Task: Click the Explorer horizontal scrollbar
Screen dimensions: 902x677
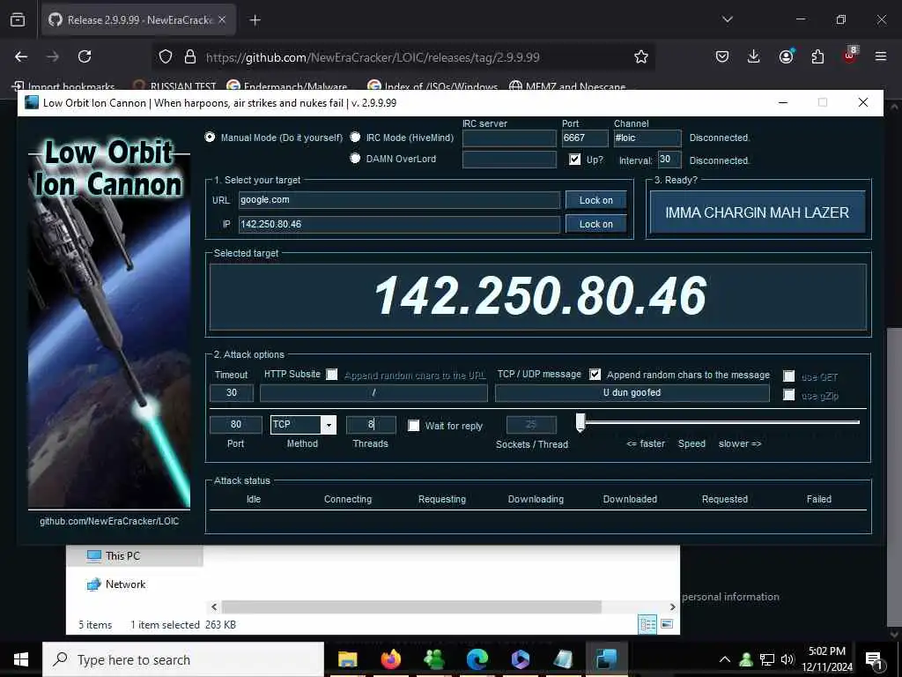Action: [411, 606]
